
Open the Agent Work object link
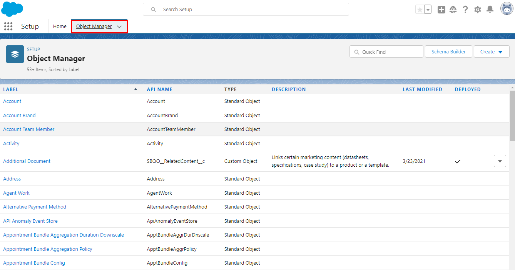pyautogui.click(x=16, y=193)
